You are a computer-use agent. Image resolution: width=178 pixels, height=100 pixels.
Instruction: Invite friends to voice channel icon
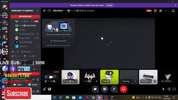coord(44,89)
